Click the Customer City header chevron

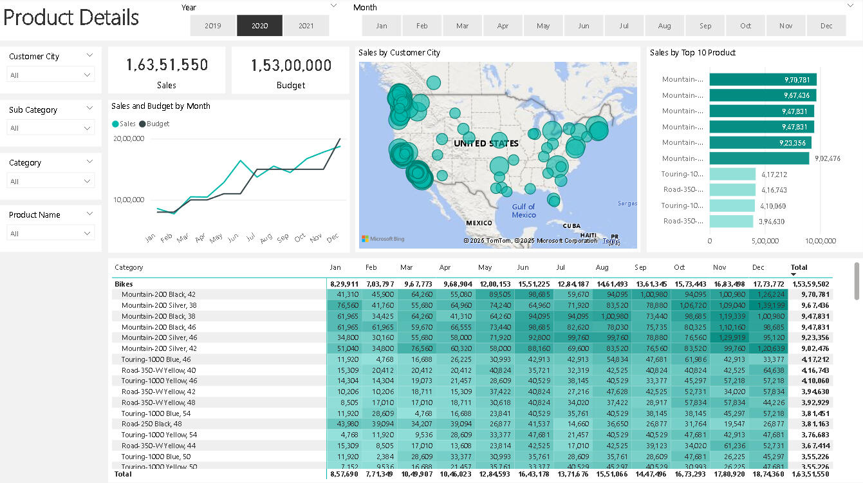[x=89, y=56]
